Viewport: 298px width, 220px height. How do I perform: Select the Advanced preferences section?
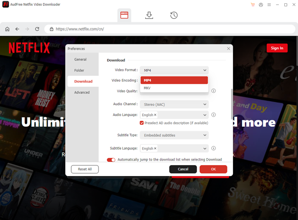pos(82,92)
